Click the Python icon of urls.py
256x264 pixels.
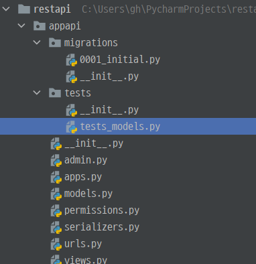pos(56,244)
